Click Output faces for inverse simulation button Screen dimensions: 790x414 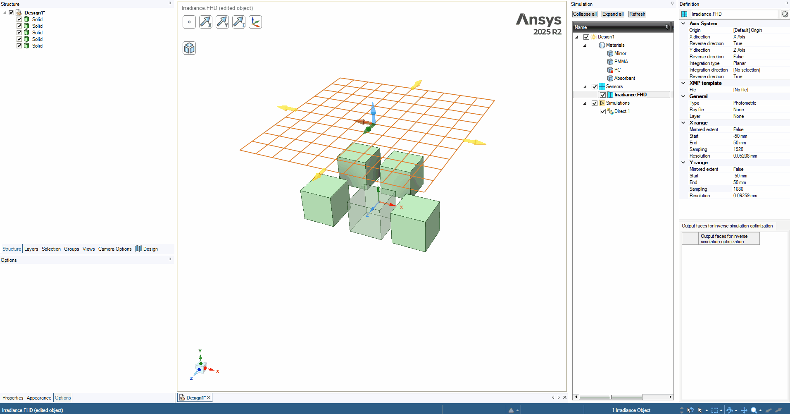(x=721, y=239)
